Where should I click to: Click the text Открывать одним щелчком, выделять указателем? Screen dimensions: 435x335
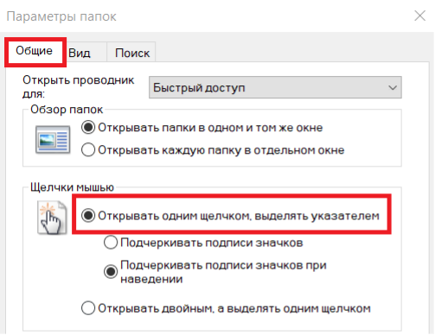point(239,216)
